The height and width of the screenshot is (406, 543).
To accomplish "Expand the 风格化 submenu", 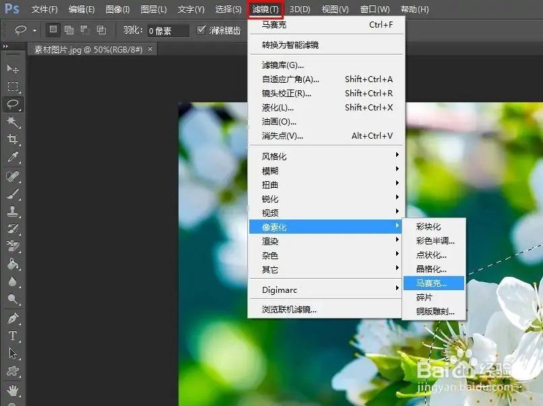I will tap(325, 156).
